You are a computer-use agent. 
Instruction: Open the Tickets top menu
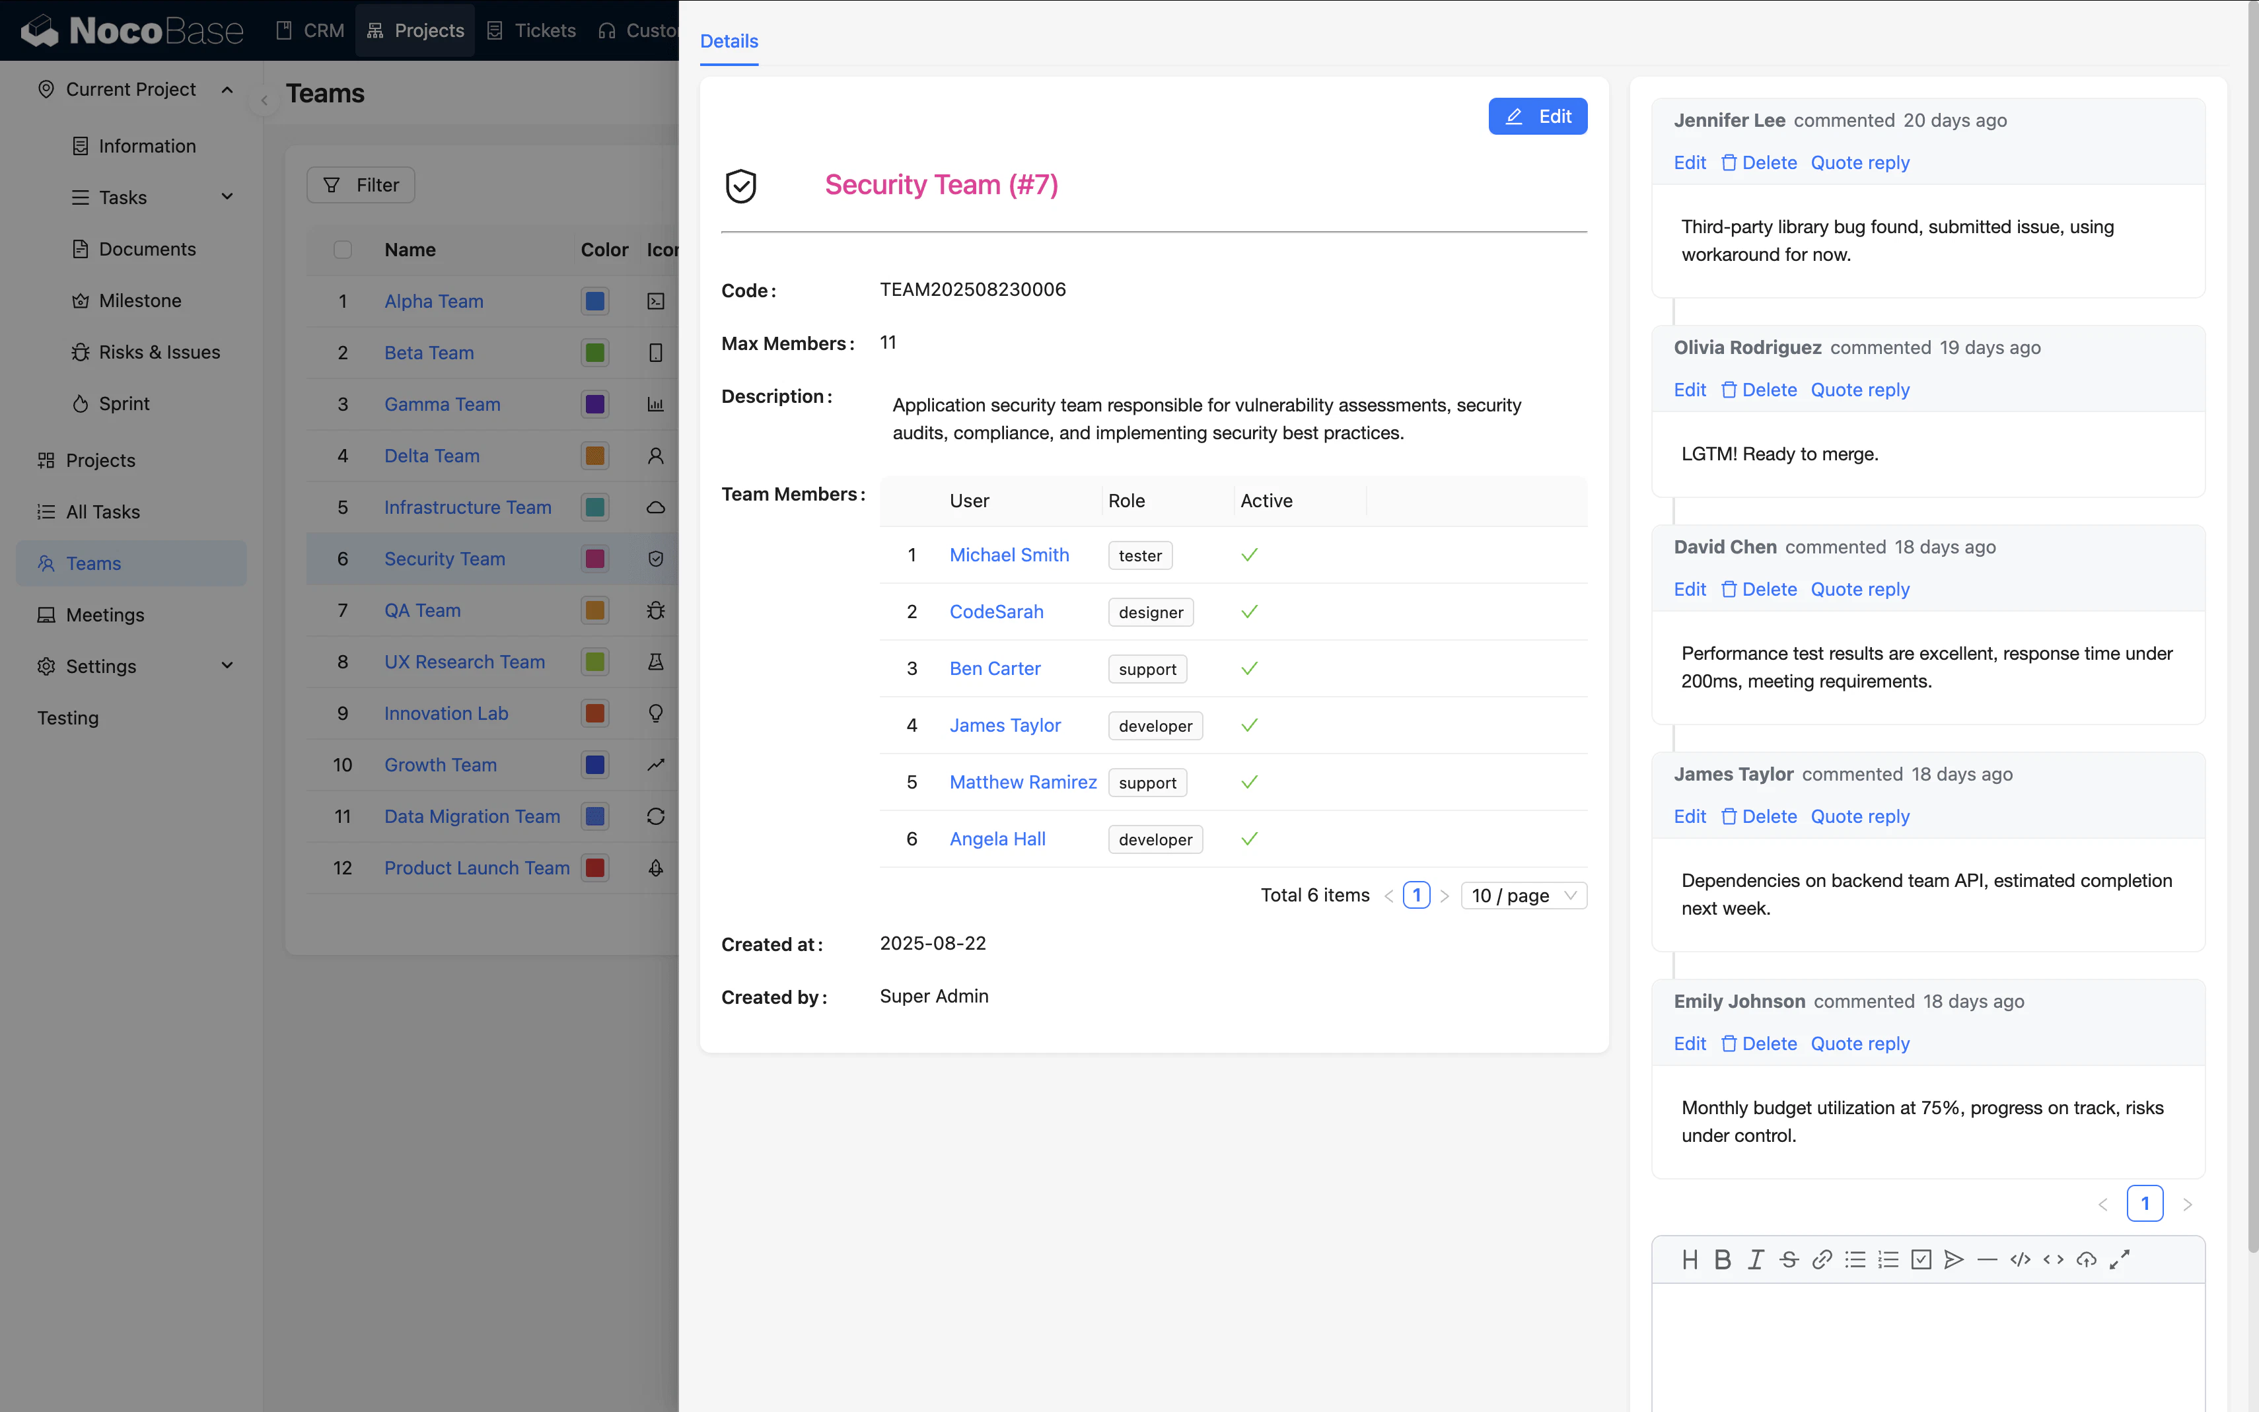pos(531,30)
